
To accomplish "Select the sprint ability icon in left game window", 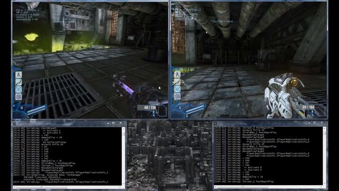I will (19, 75).
